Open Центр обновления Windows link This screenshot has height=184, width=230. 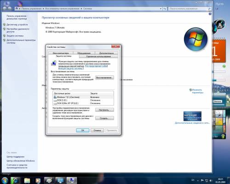21,161
